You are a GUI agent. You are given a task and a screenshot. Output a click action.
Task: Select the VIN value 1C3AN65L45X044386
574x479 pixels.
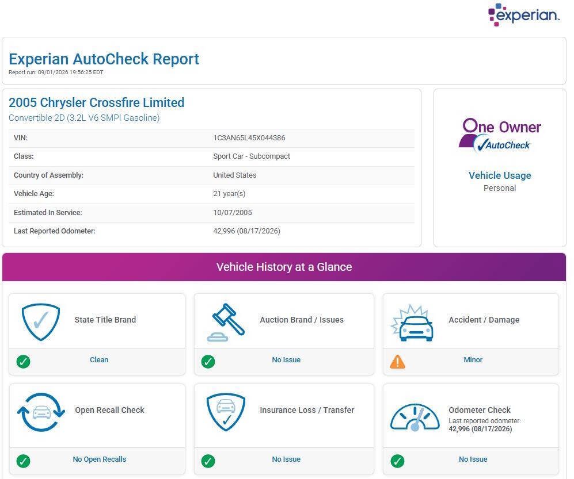click(x=249, y=138)
